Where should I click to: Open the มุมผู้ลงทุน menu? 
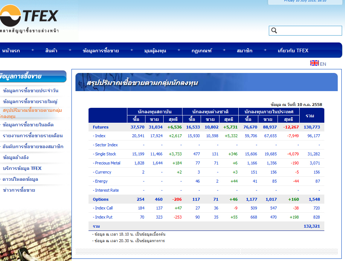click(155, 51)
